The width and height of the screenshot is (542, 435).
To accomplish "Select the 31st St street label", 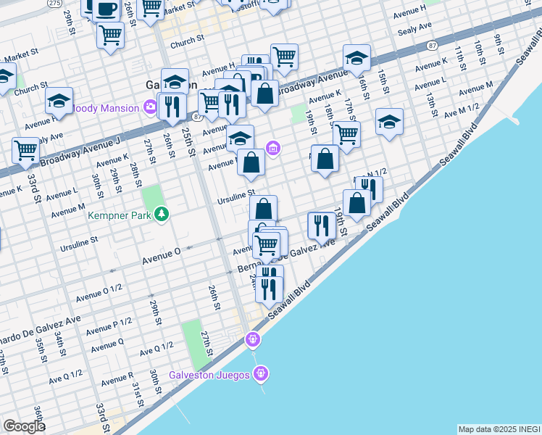I will coord(138,394).
